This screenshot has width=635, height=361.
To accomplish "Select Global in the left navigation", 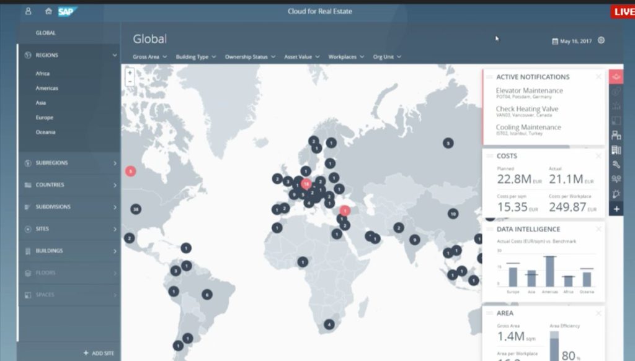I will point(45,33).
